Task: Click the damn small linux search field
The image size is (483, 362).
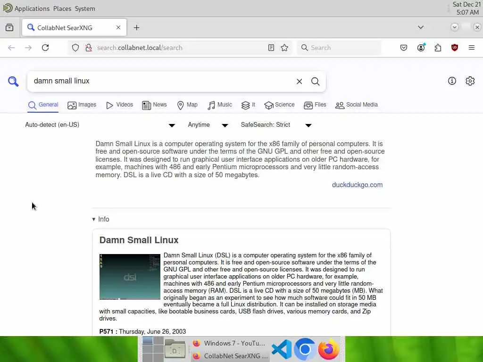Action: click(x=160, y=81)
